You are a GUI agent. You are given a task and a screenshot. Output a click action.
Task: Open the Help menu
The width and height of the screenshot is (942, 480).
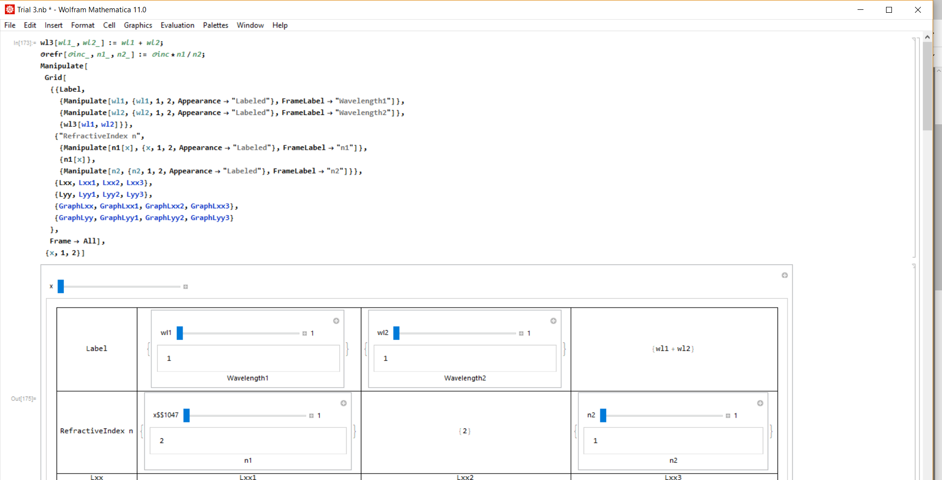coord(280,25)
